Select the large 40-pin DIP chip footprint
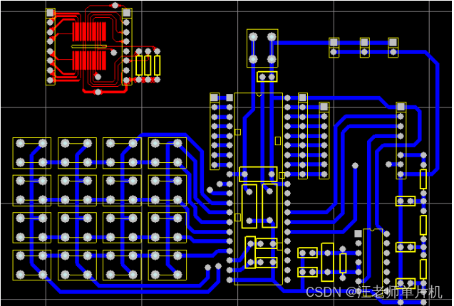 (x=258, y=189)
